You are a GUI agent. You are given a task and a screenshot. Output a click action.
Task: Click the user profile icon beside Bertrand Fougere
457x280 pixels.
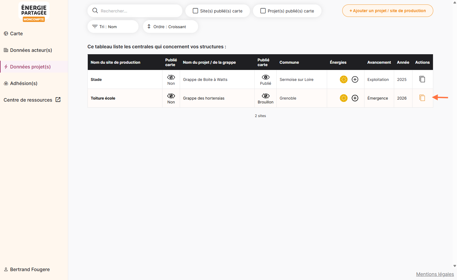(x=6, y=269)
